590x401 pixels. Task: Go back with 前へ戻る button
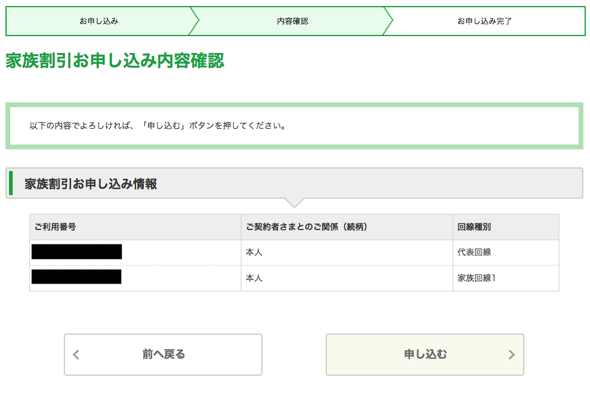click(163, 355)
